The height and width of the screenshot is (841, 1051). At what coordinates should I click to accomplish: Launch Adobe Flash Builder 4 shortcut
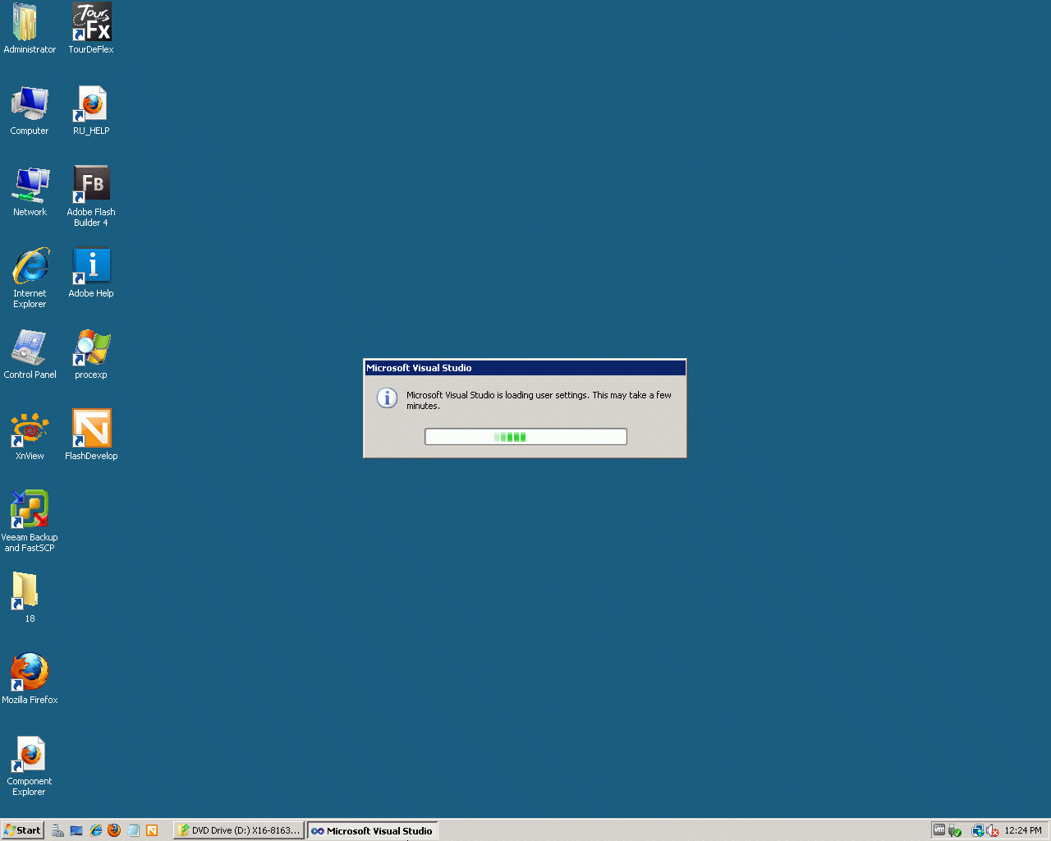(91, 196)
